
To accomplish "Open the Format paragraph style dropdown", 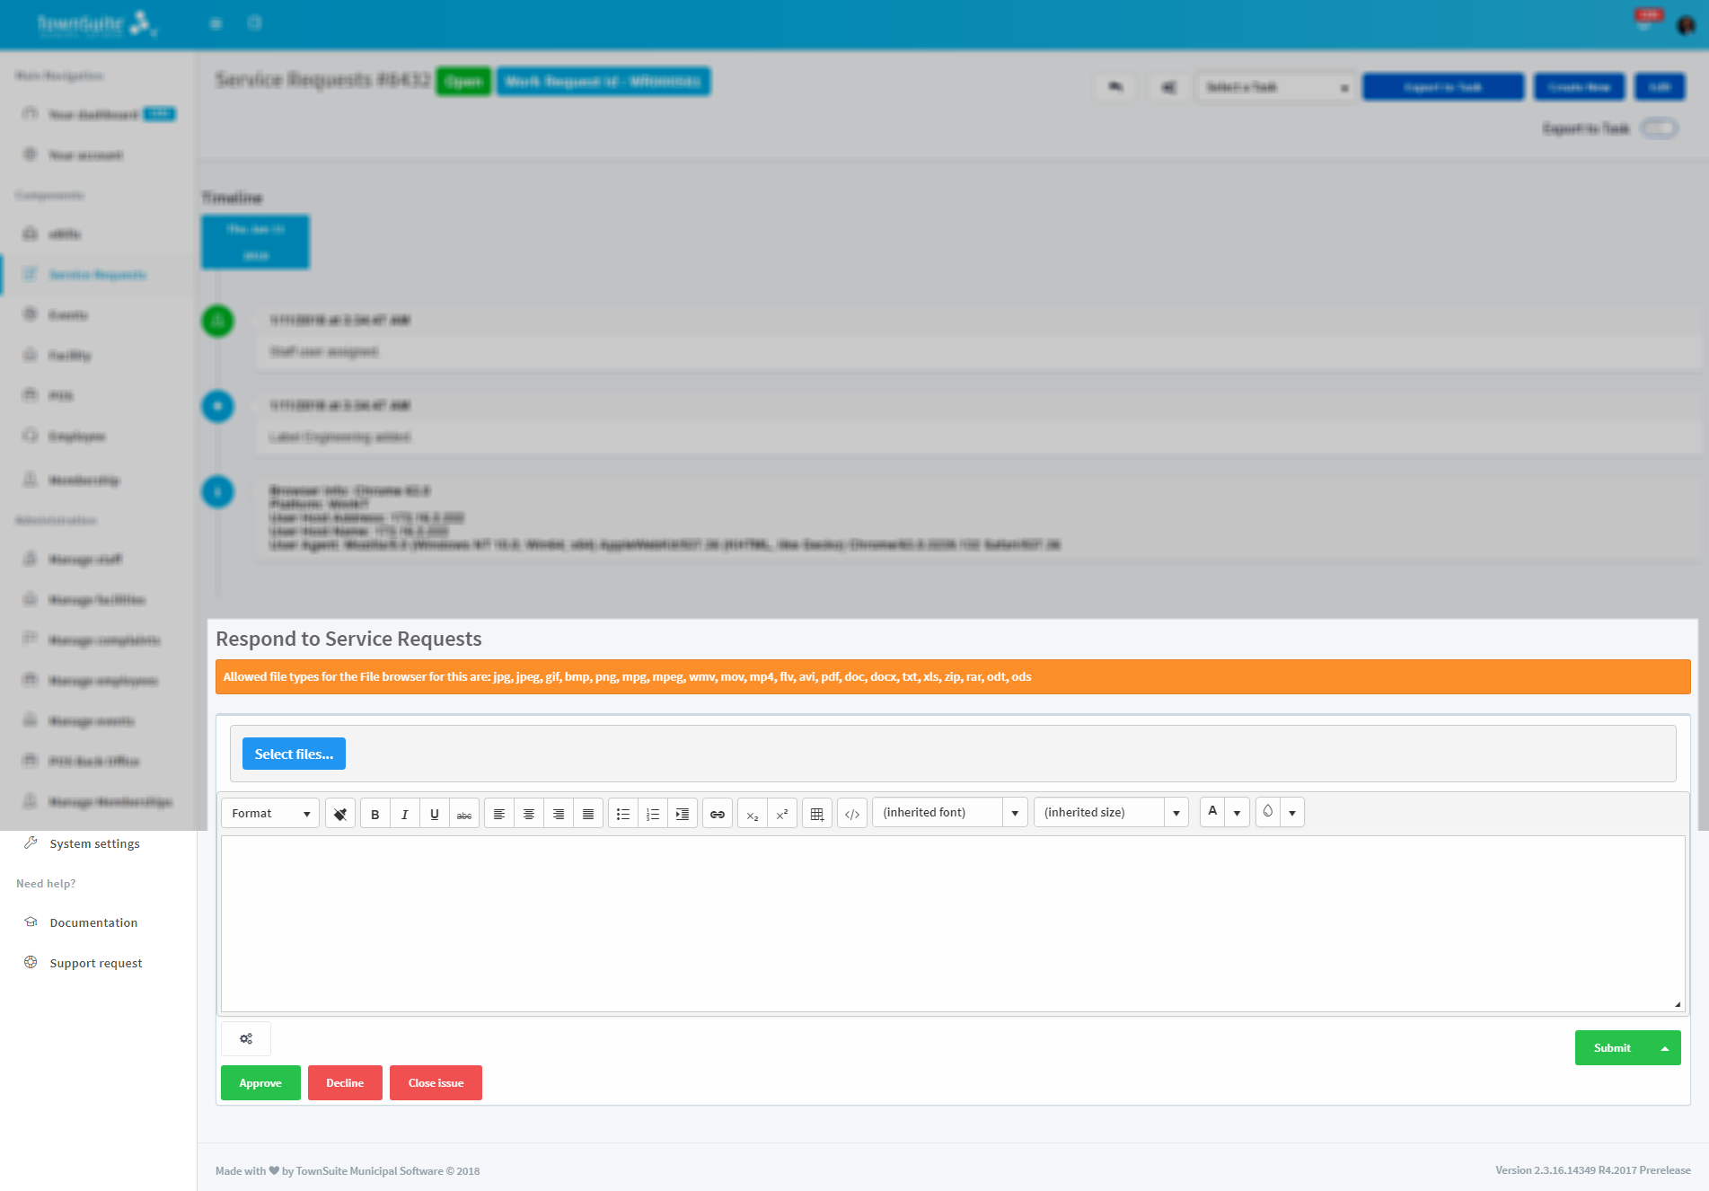I will [x=269, y=812].
